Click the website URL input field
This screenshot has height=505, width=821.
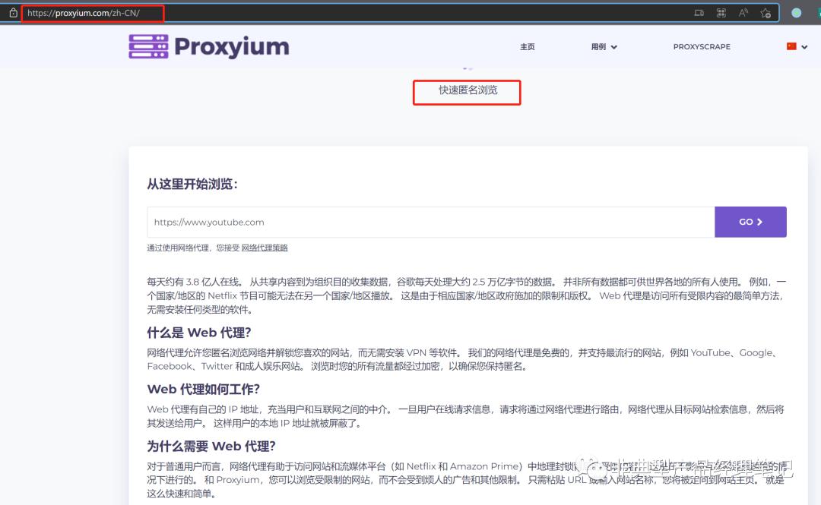(426, 222)
